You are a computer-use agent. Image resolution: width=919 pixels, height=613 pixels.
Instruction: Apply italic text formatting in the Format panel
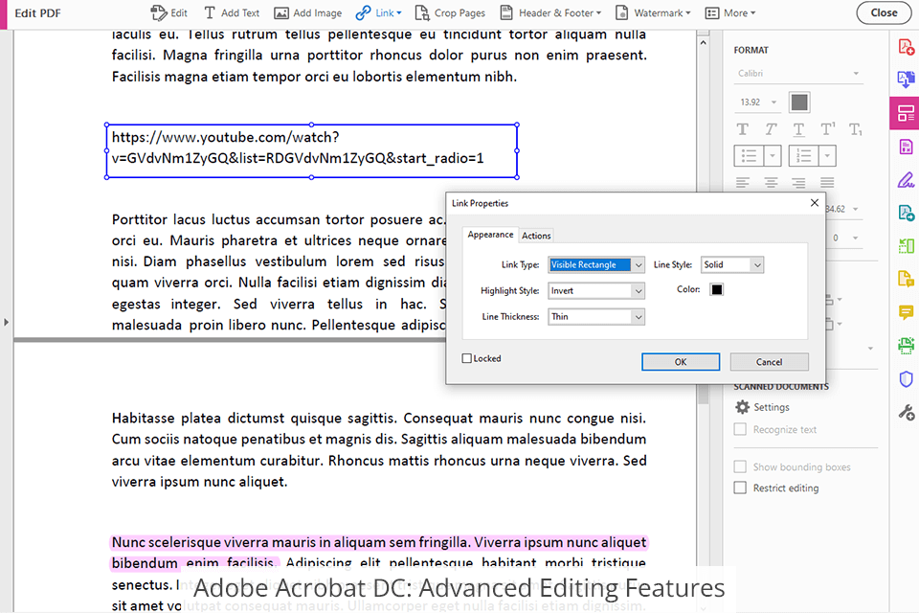[x=771, y=129]
